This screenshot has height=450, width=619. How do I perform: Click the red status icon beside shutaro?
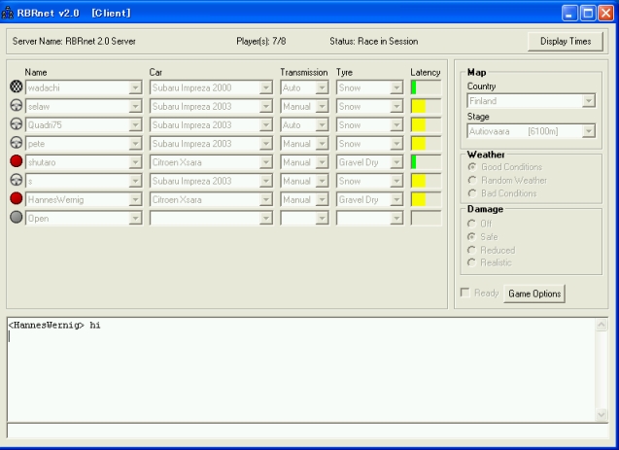pyautogui.click(x=16, y=162)
